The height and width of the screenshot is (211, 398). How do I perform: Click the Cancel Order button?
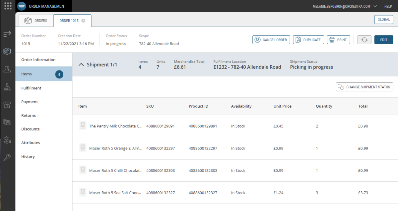271,40
